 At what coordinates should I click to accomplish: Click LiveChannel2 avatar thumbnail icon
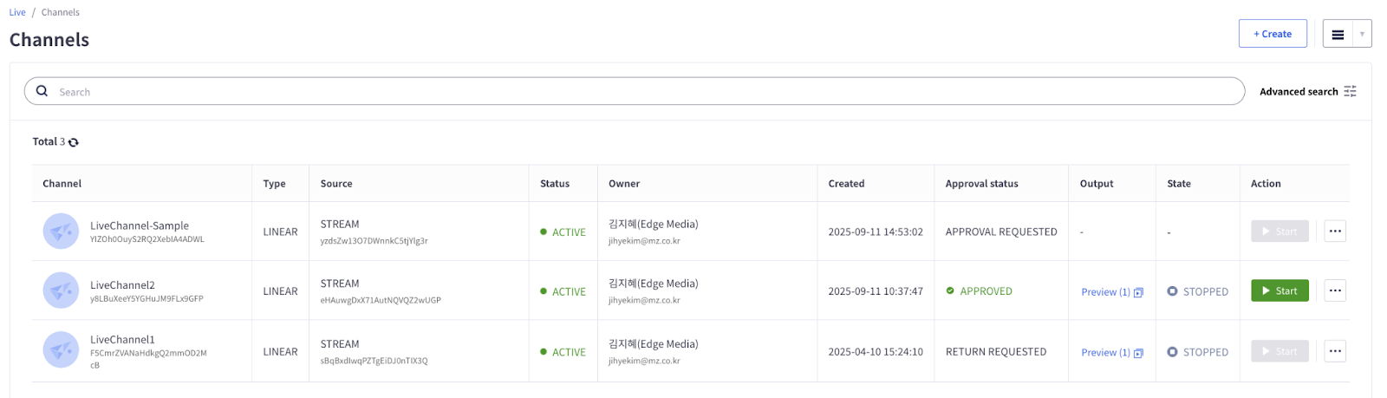pos(61,291)
